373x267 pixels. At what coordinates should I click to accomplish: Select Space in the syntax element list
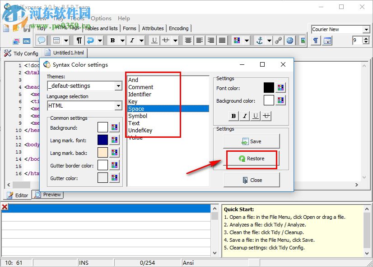pos(149,109)
